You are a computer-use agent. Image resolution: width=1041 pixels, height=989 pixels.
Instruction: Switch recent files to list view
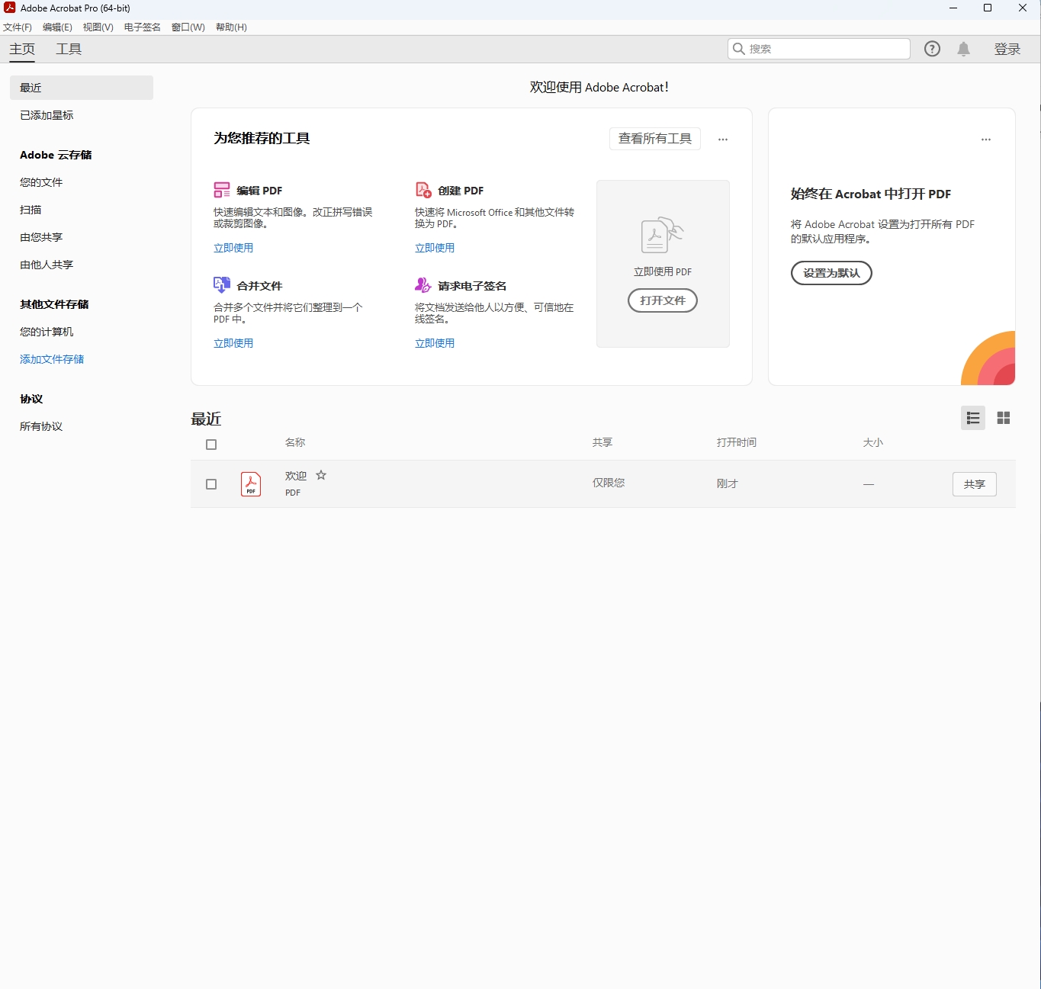point(972,418)
